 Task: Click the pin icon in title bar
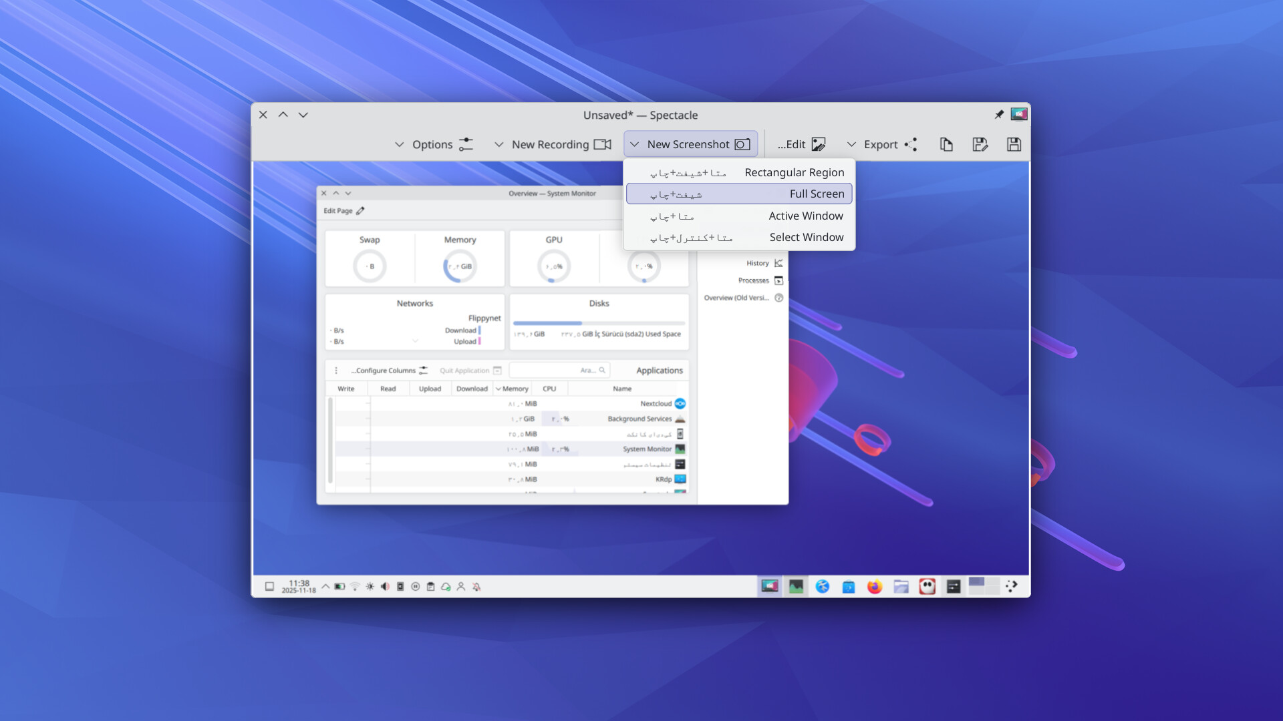pos(999,115)
